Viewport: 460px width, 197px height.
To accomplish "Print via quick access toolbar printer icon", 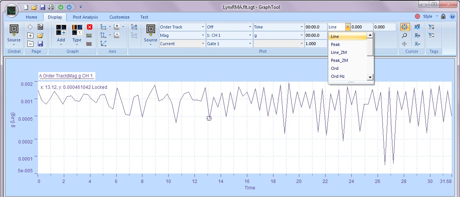I will coord(51,7).
